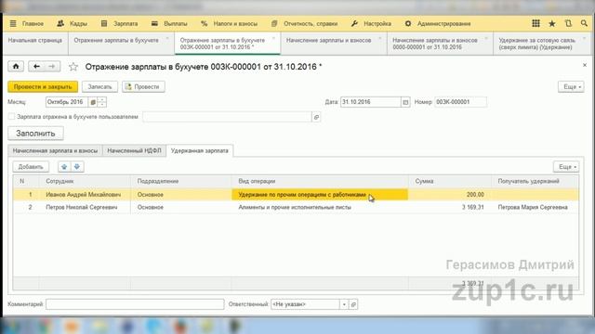This screenshot has height=334, width=595.
Task: Step the month value with spinner
Action: (x=101, y=102)
